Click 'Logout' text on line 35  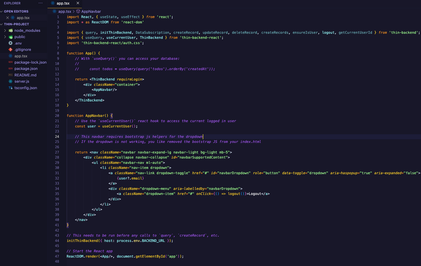tap(255, 194)
